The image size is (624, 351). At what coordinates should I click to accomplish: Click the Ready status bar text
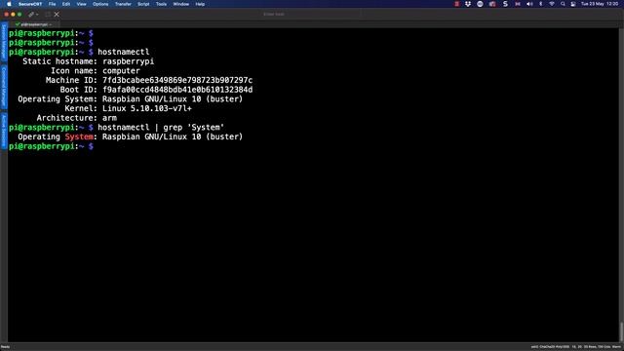click(x=5, y=347)
